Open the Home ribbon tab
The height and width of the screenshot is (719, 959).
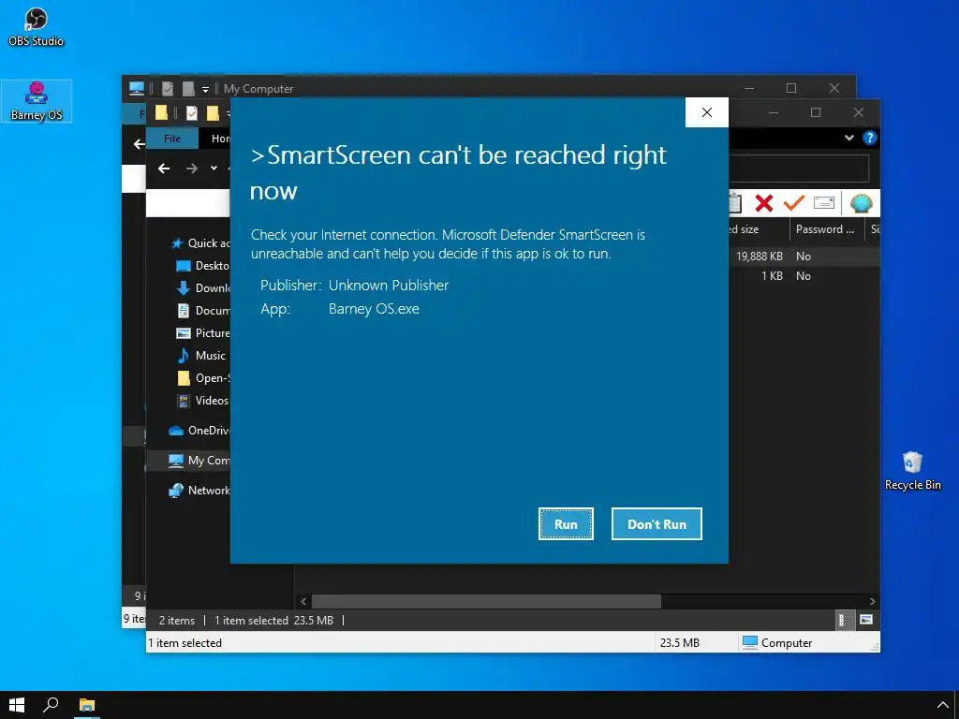pyautogui.click(x=220, y=139)
